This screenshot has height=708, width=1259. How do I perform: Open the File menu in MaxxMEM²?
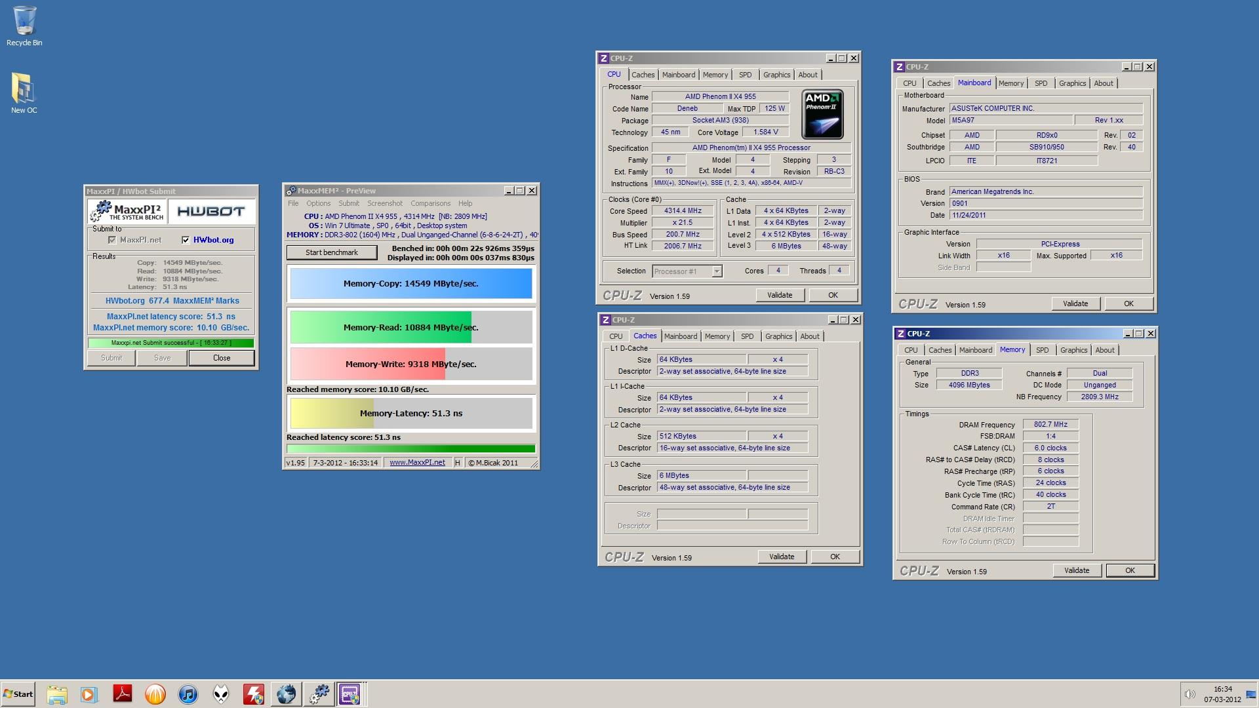293,203
